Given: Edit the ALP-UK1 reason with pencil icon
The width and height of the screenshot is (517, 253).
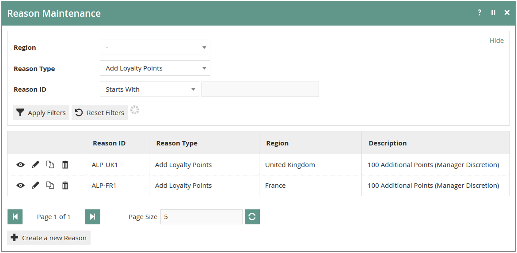Looking at the screenshot, I should [x=36, y=164].
